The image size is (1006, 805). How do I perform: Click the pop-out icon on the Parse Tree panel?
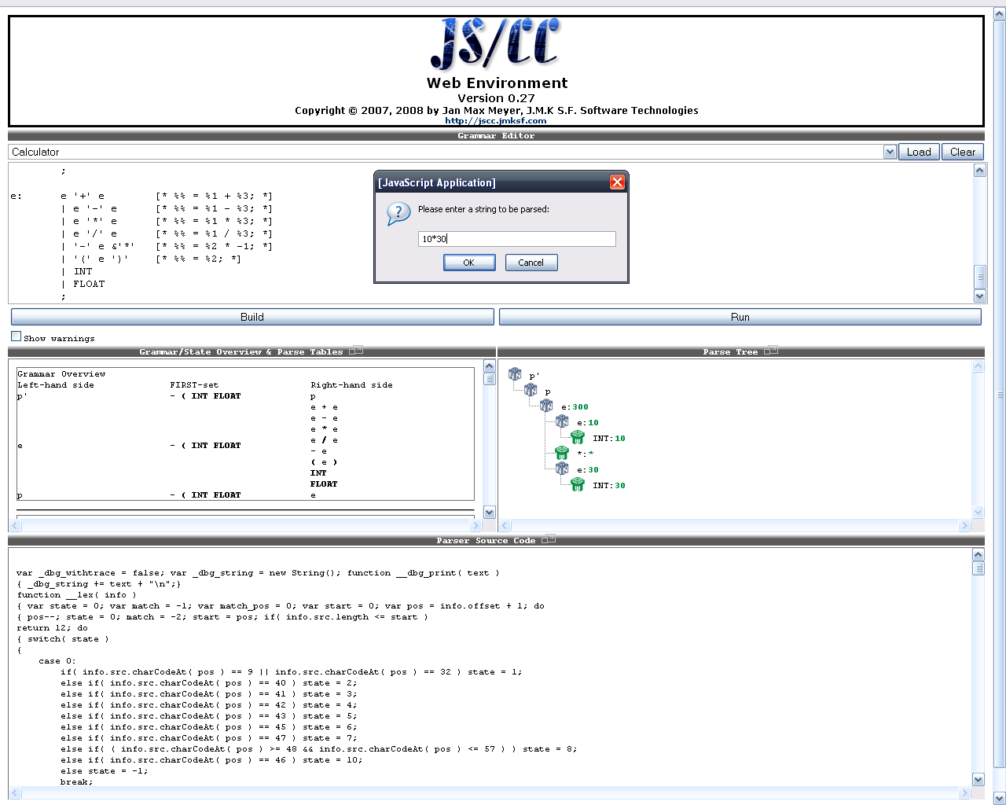point(770,351)
